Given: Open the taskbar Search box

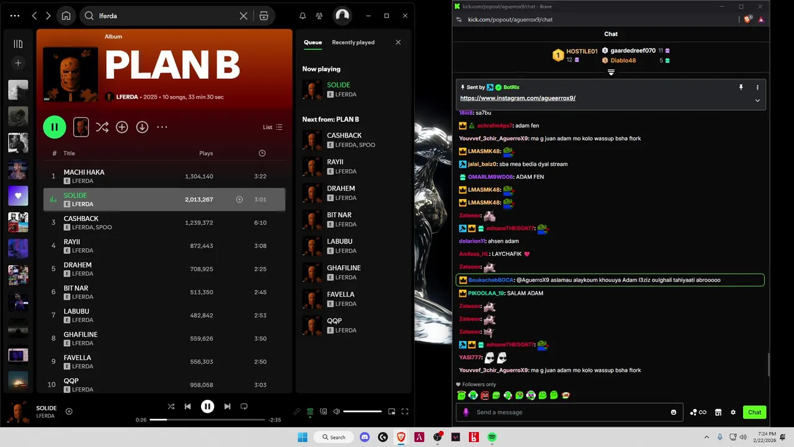Looking at the screenshot, I should (x=333, y=437).
